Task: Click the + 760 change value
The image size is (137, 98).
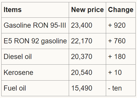Action: [117, 41]
